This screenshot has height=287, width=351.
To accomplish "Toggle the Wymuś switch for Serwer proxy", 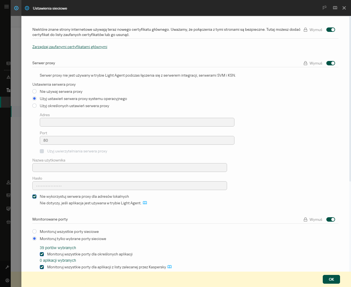I will tap(330, 63).
